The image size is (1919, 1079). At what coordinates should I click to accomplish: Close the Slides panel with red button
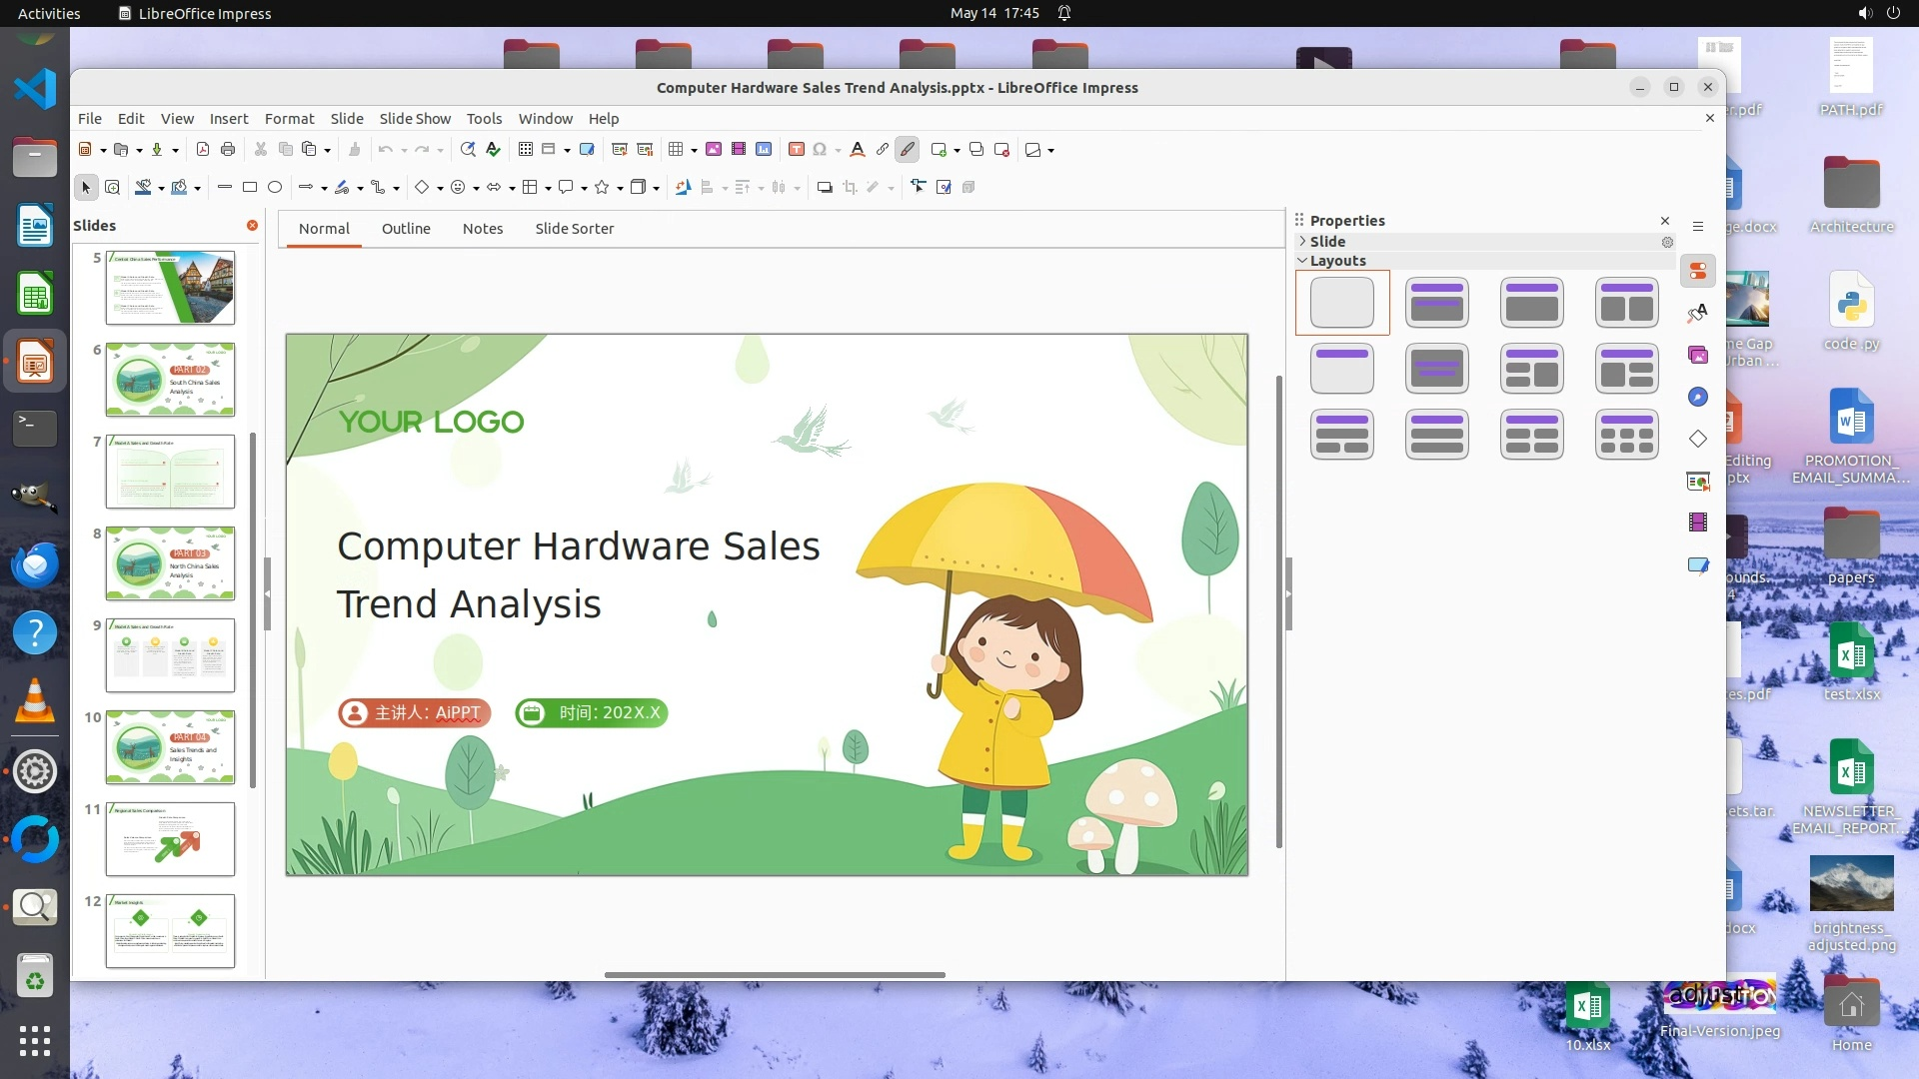coord(253,226)
